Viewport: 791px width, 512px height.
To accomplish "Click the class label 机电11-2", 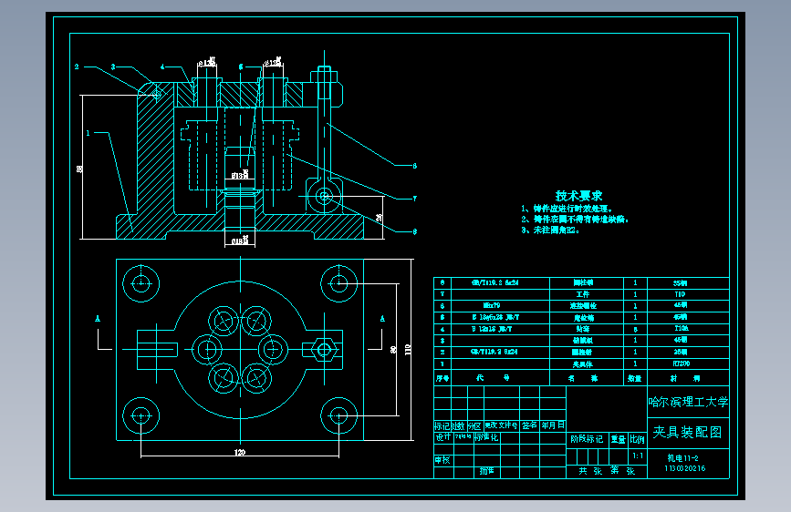I will click(x=683, y=458).
